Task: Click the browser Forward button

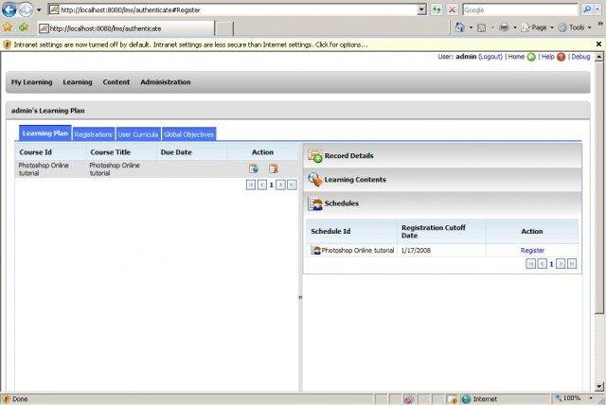Action: [26, 9]
